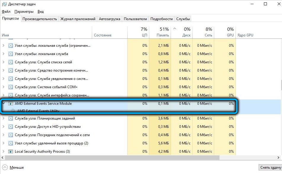Expand Служба узла: Служба списка сетей

click(x=4, y=62)
